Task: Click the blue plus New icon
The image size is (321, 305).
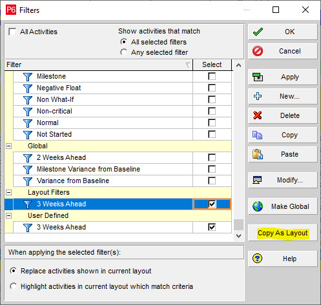Action: (x=258, y=96)
